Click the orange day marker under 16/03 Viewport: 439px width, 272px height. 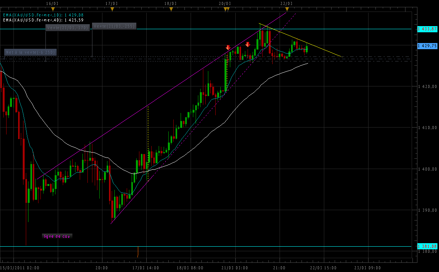coord(53,9)
